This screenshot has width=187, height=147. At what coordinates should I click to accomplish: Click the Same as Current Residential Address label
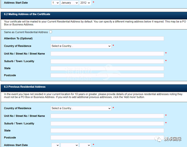[26, 32]
